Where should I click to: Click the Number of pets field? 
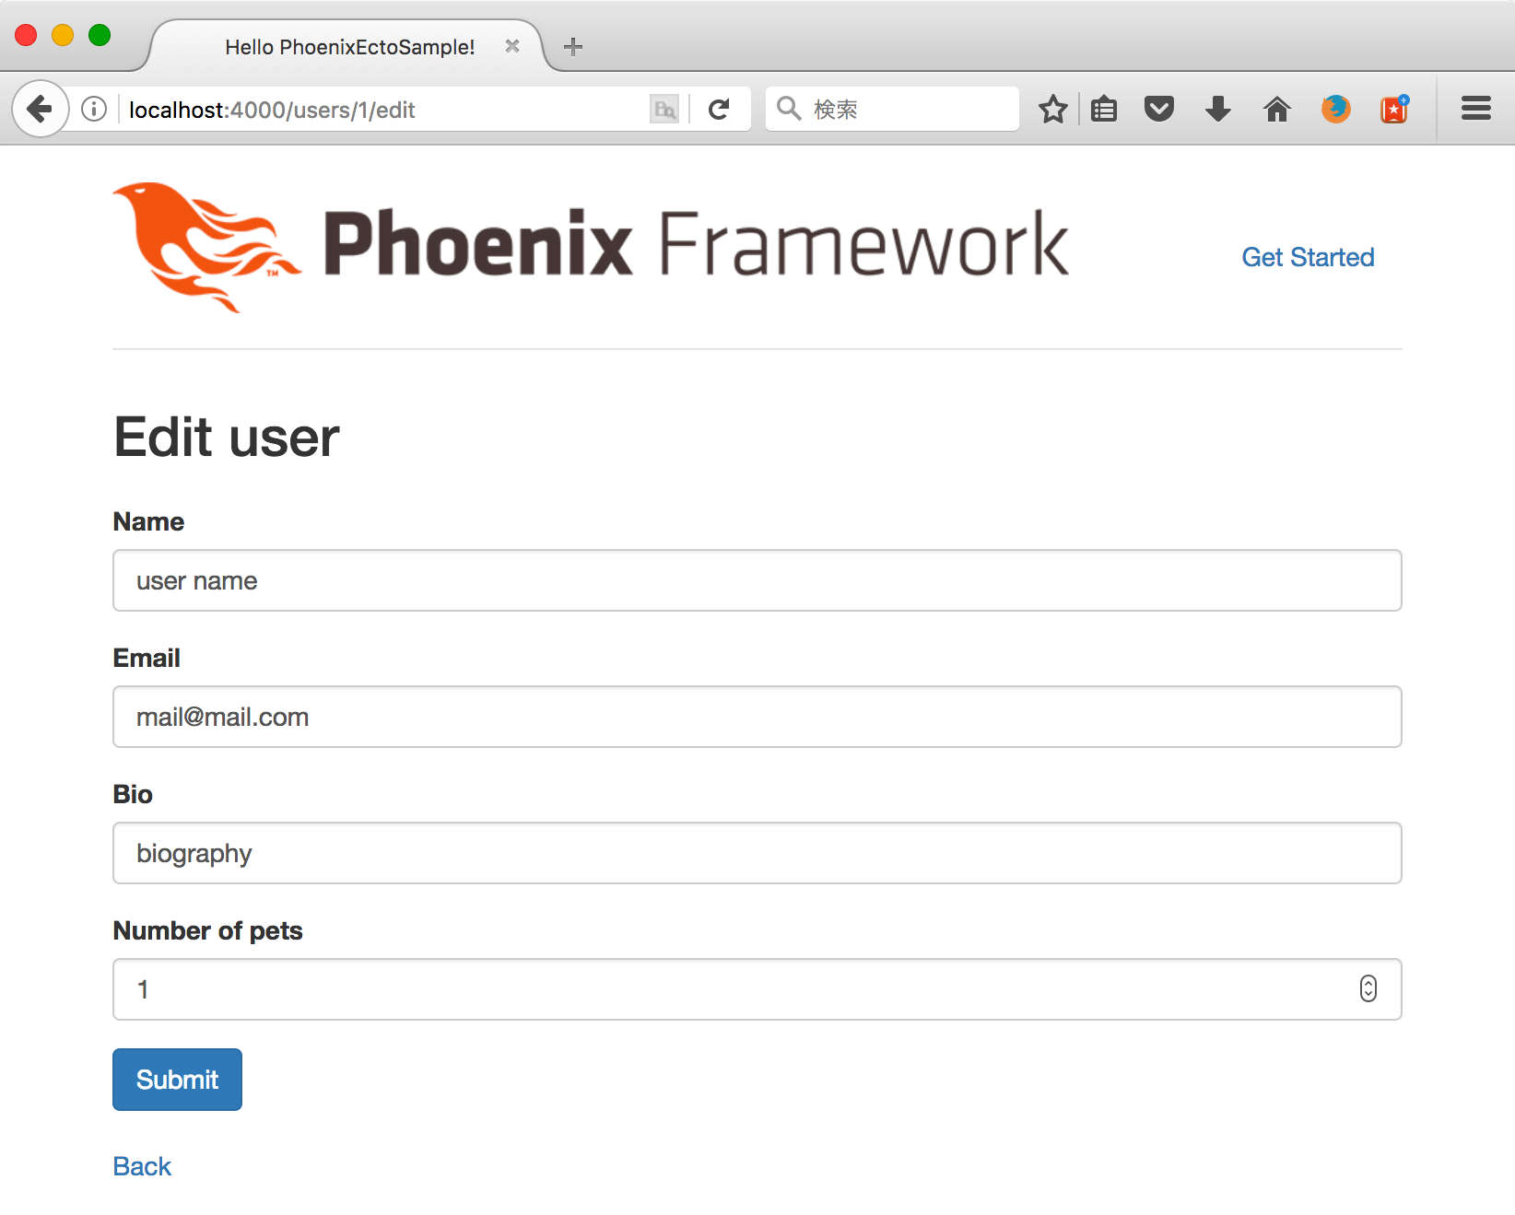click(757, 989)
